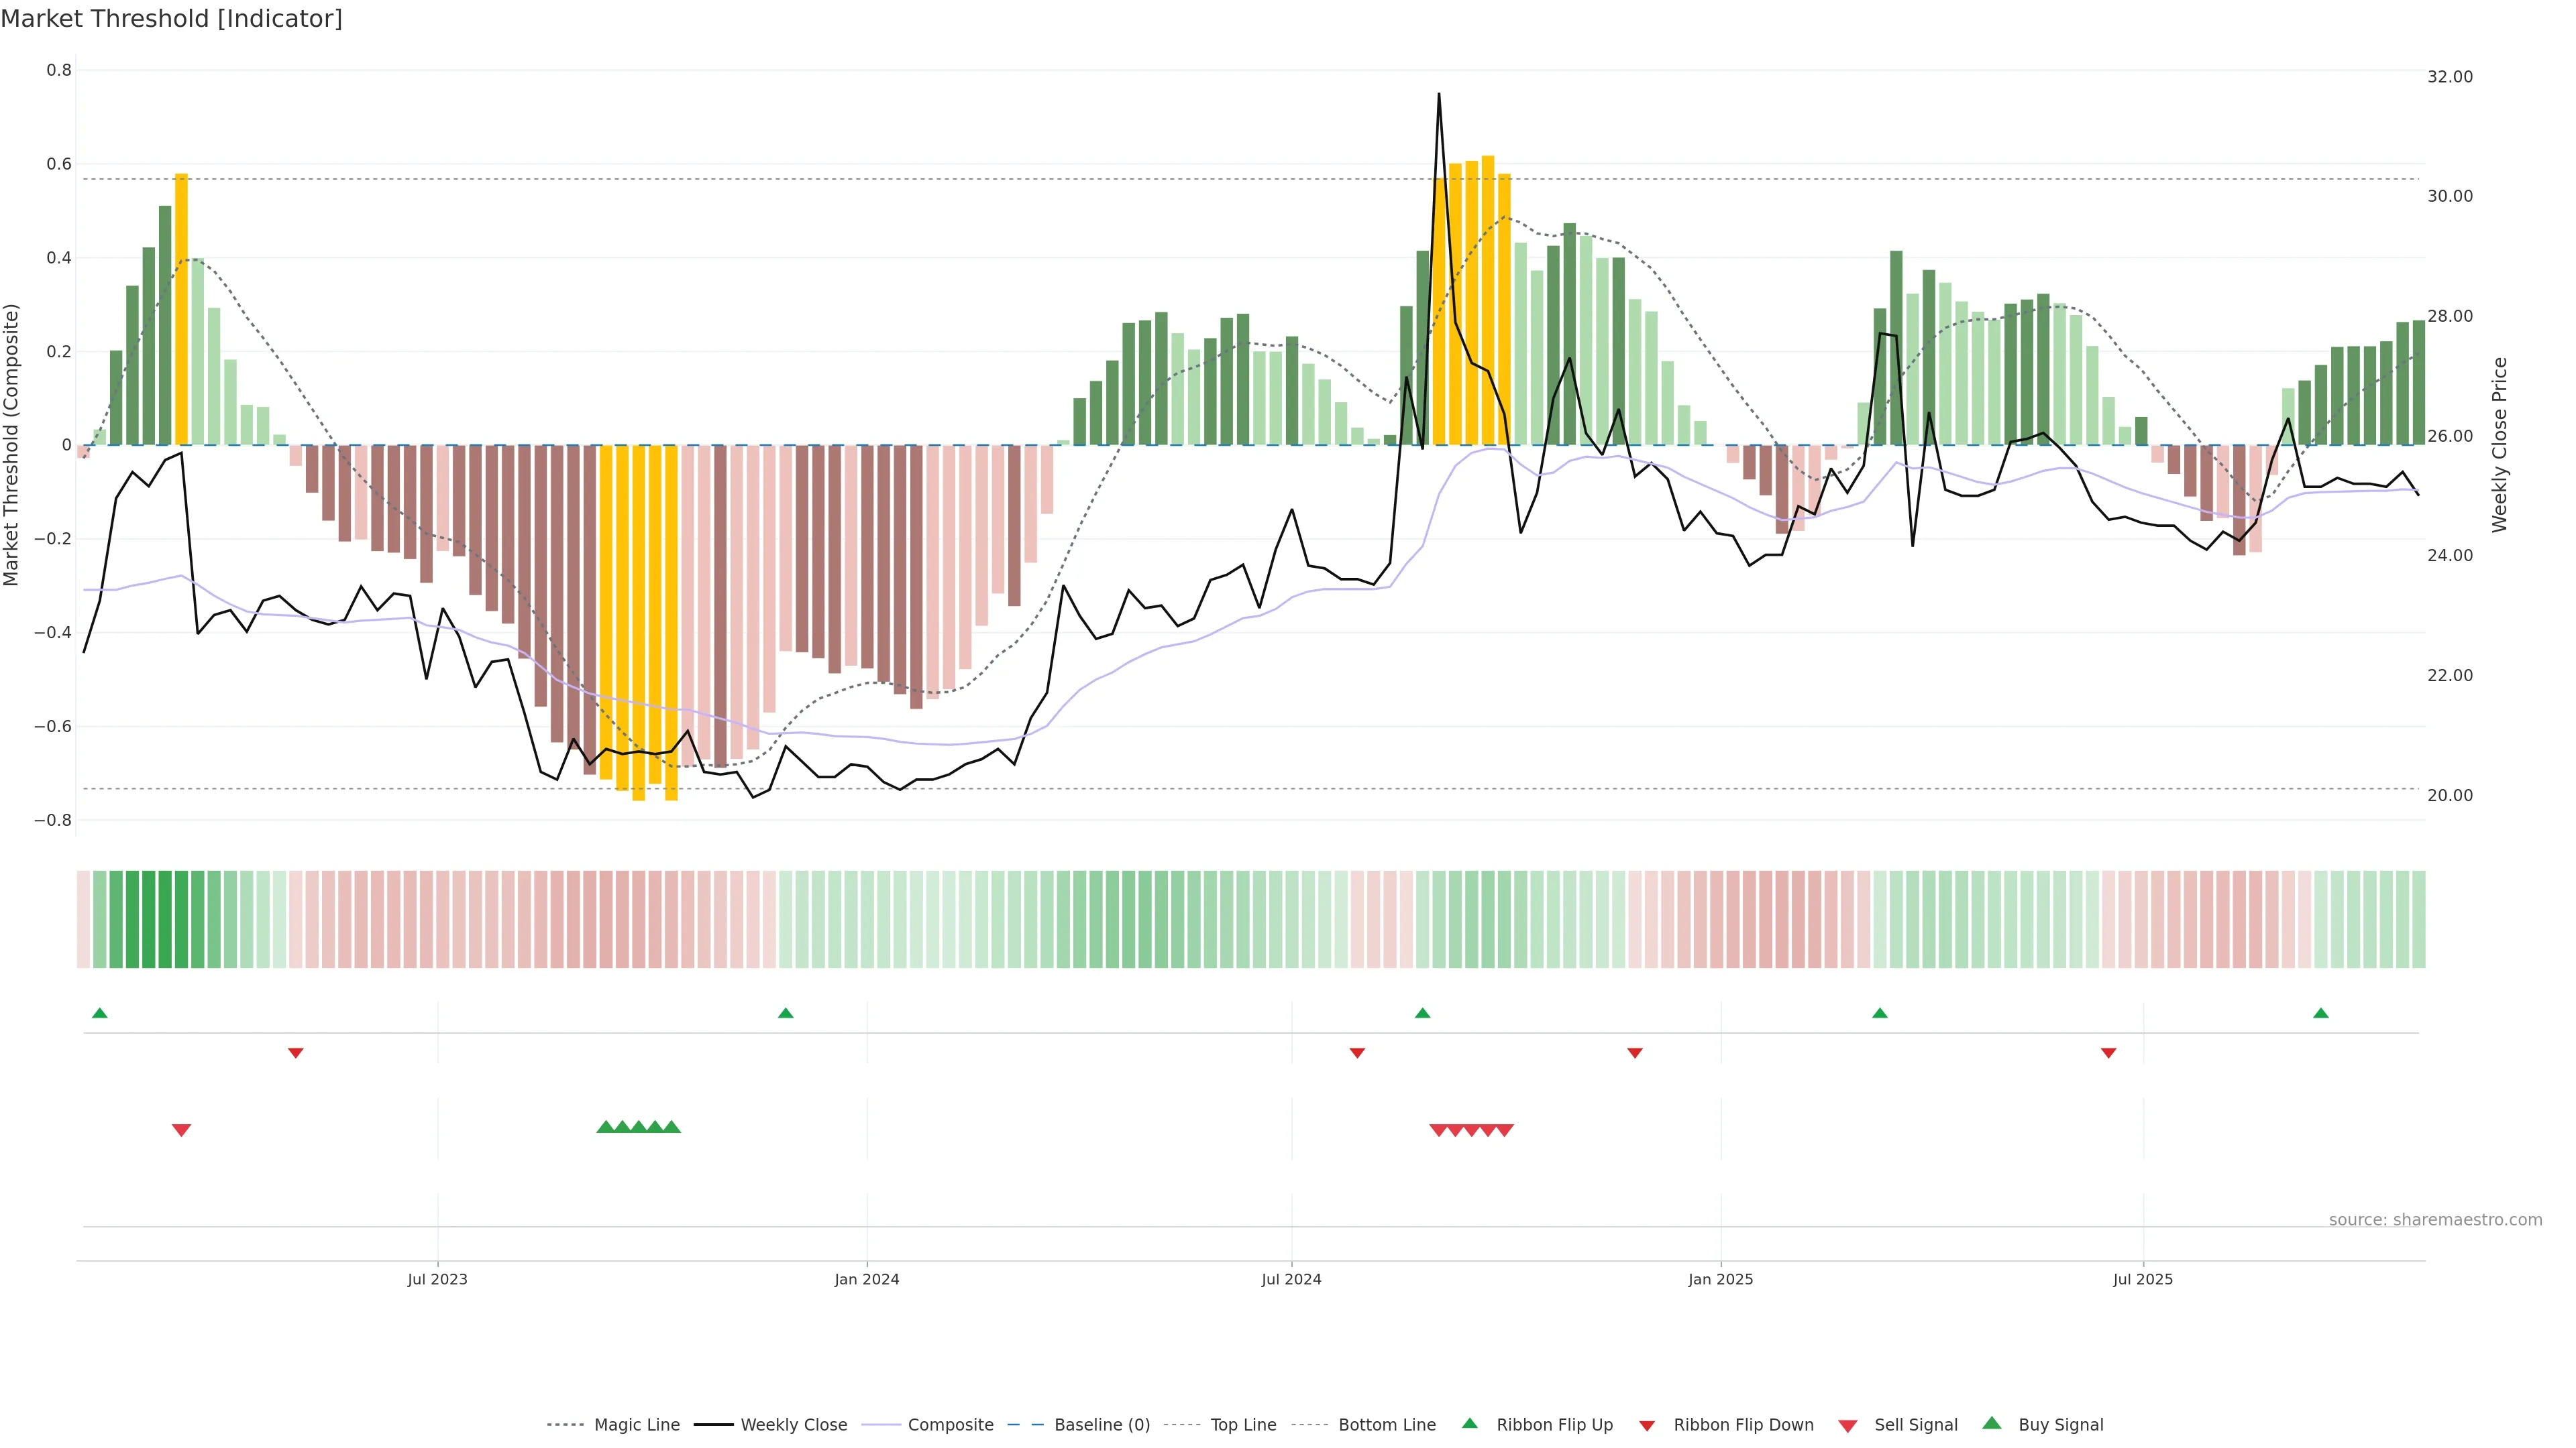Click the Buy Signal legend triangle icon

pyautogui.click(x=1992, y=1423)
